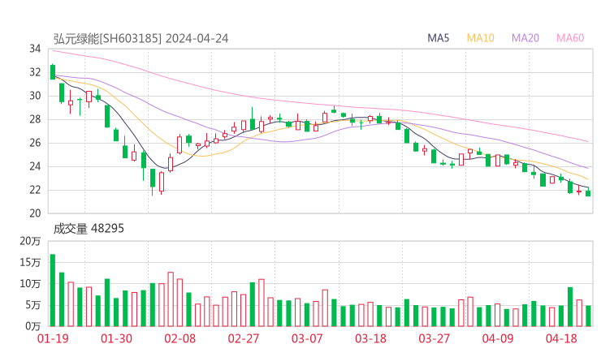The width and height of the screenshot is (601, 357).
Task: Click the 成交量 48295 volume label
Action: 89,229
